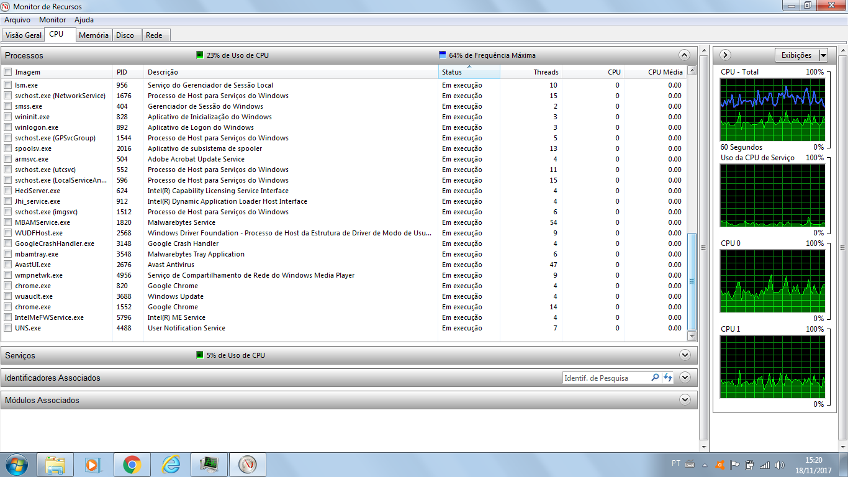Image resolution: width=848 pixels, height=477 pixels.
Task: Switch to Task Manager taskbar icon
Action: pos(209,465)
